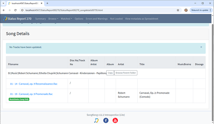Screen dimensions: 214x124
Task: Open the Carnaval Promenade.flac file link
Action: (x=31, y=94)
